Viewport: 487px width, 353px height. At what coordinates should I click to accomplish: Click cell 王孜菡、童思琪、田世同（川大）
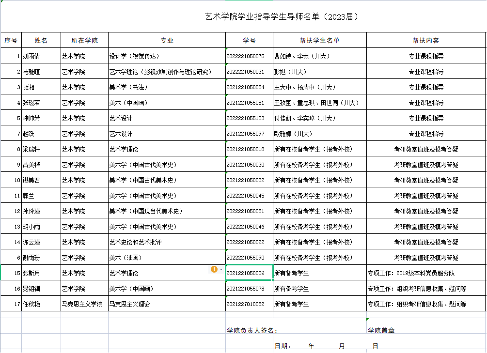(319, 103)
